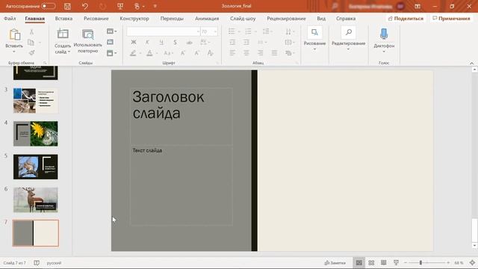
Task: Click the Undo arrow icon
Action: (84, 6)
